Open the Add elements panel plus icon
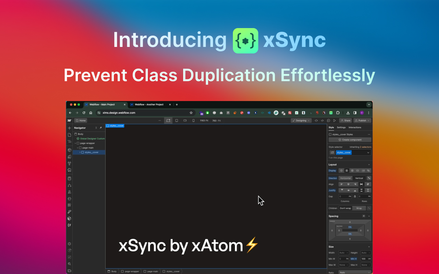The height and width of the screenshot is (274, 439). (69, 128)
